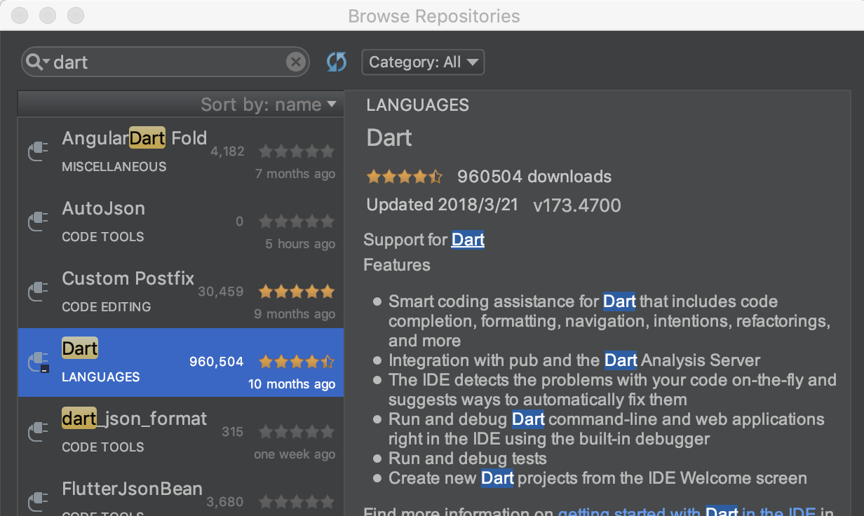
Task: Click the one week ago text
Action: click(x=295, y=454)
